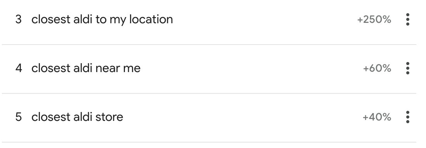Open three-dot menu for 'closest aldi near me'

click(407, 68)
